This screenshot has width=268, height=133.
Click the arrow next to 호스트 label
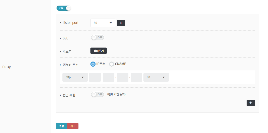(x=60, y=52)
